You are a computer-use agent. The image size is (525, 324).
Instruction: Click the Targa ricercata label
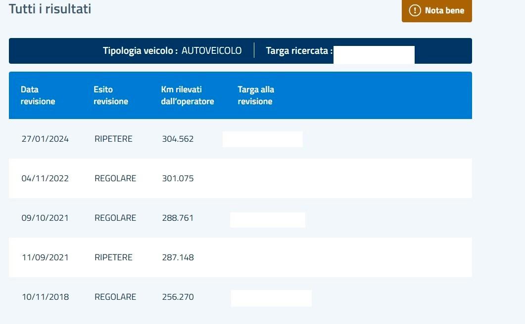click(299, 50)
